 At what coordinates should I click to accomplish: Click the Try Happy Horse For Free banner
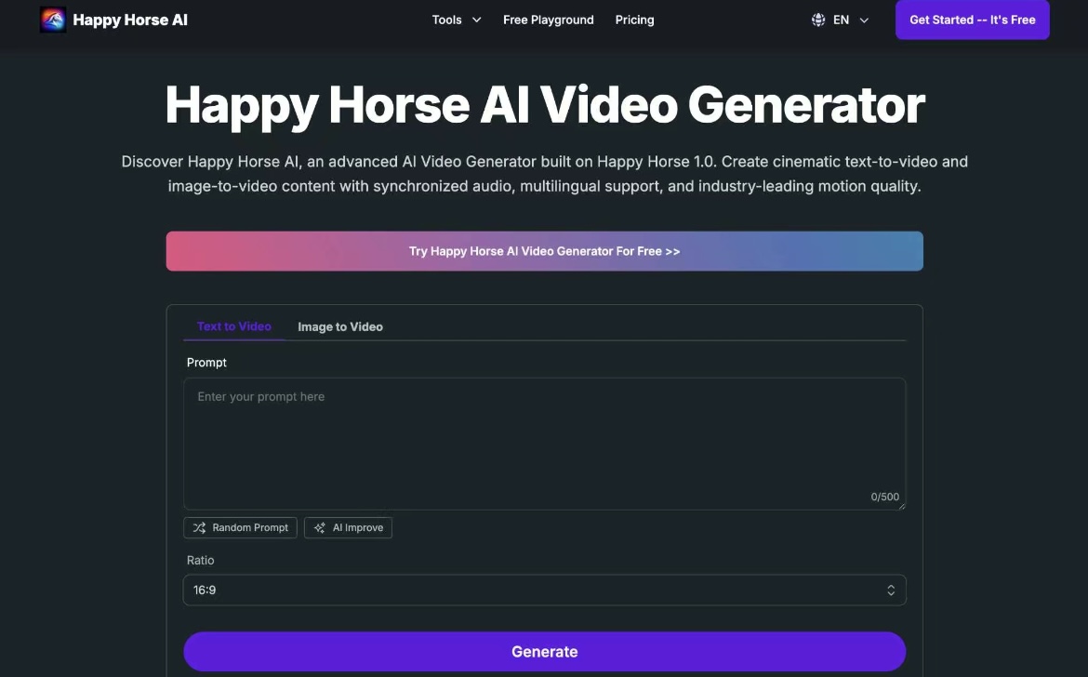pyautogui.click(x=545, y=251)
